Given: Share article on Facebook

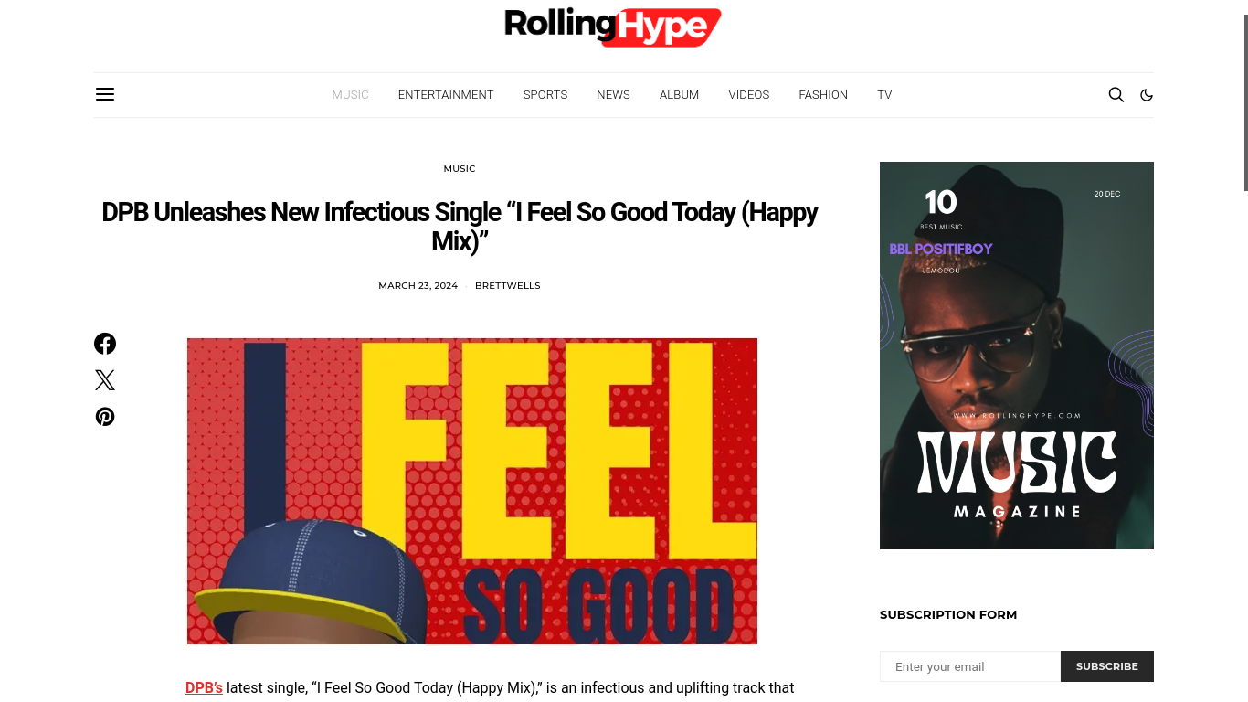Looking at the screenshot, I should (105, 344).
